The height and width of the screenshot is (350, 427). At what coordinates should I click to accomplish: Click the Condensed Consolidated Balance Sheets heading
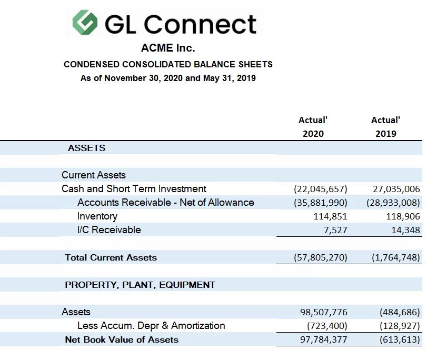(168, 65)
